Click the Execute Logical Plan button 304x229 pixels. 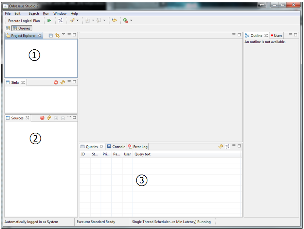[24, 21]
